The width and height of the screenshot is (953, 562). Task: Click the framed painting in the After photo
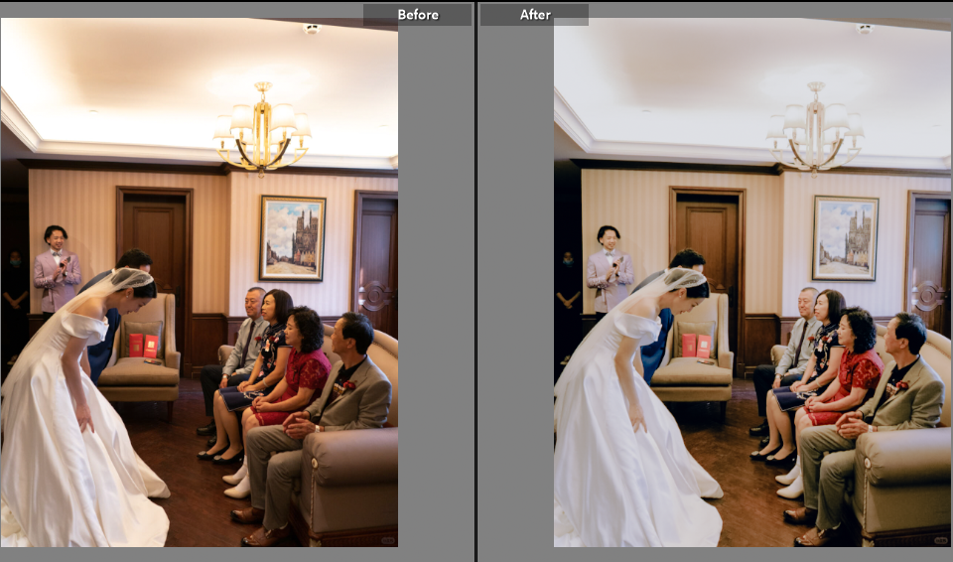[x=845, y=238]
